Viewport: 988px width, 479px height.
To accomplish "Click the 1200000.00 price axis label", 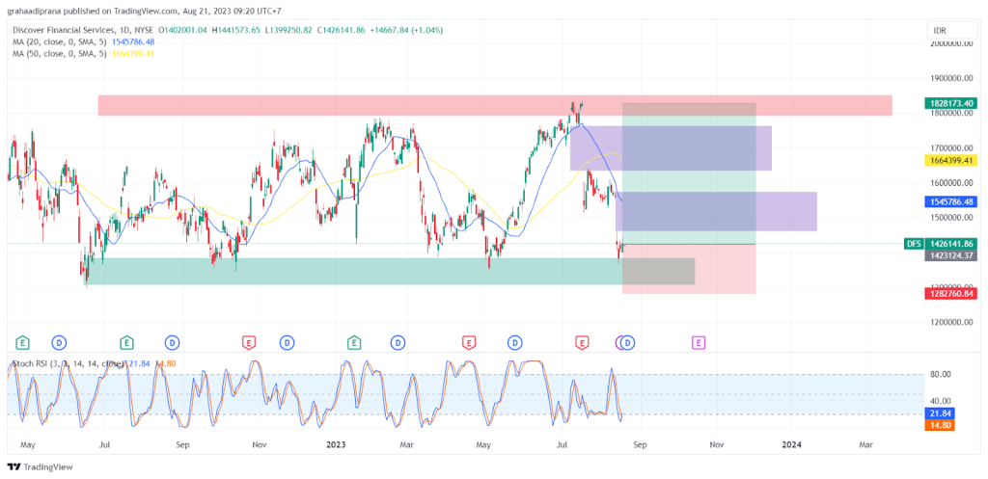I will click(x=951, y=322).
